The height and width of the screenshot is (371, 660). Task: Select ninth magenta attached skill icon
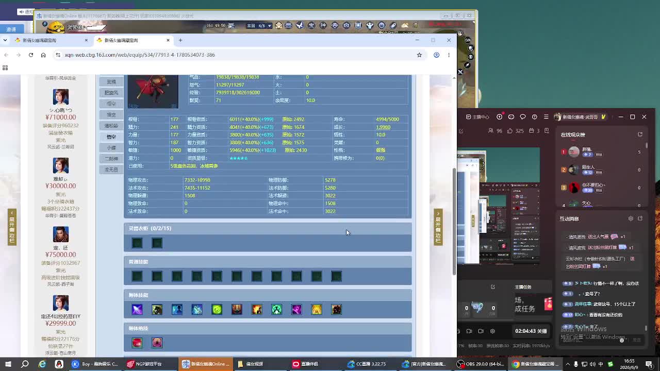296,309
